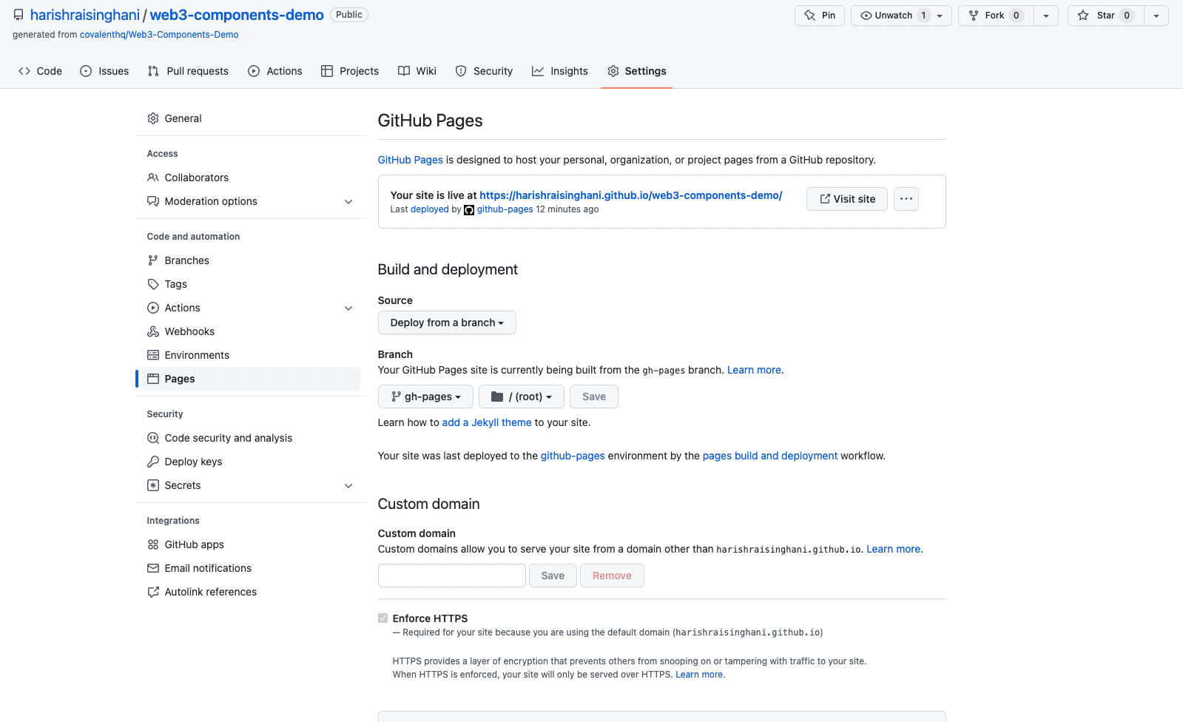Click the Save button for custom domain
1183x722 pixels.
[x=553, y=576]
